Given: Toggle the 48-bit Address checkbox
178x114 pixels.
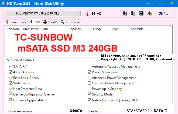Looking at the screenshot, I should (11, 72).
